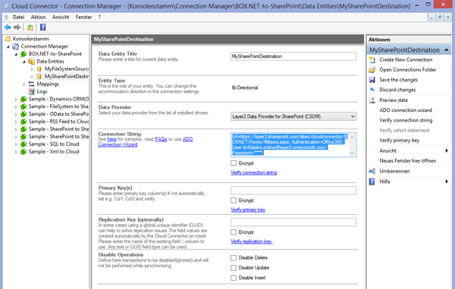This screenshot has height=289, width=455.
Task: Check the Disable Insert option
Action: coord(234,278)
